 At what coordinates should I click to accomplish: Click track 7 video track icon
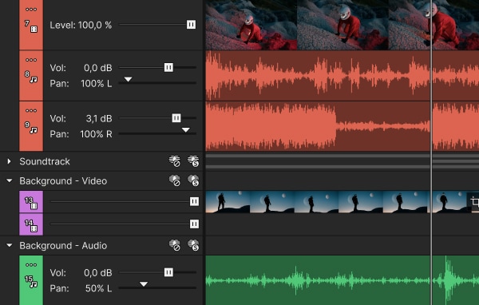coord(34,29)
